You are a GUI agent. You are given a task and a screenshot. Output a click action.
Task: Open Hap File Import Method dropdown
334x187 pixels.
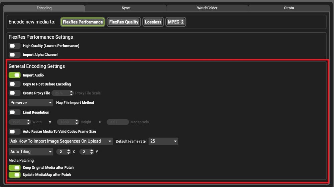coord(31,103)
